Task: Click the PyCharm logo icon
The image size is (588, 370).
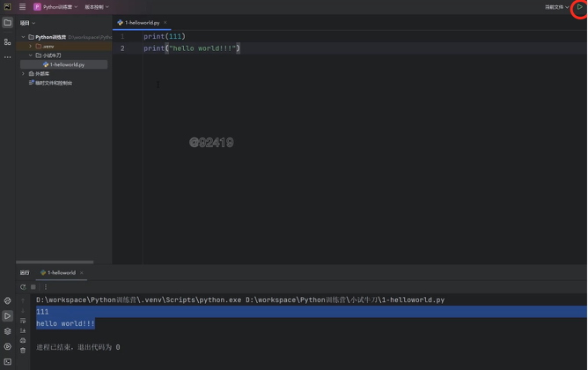Action: (8, 7)
